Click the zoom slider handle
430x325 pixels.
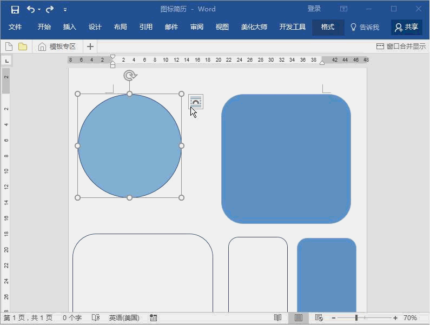click(x=356, y=318)
